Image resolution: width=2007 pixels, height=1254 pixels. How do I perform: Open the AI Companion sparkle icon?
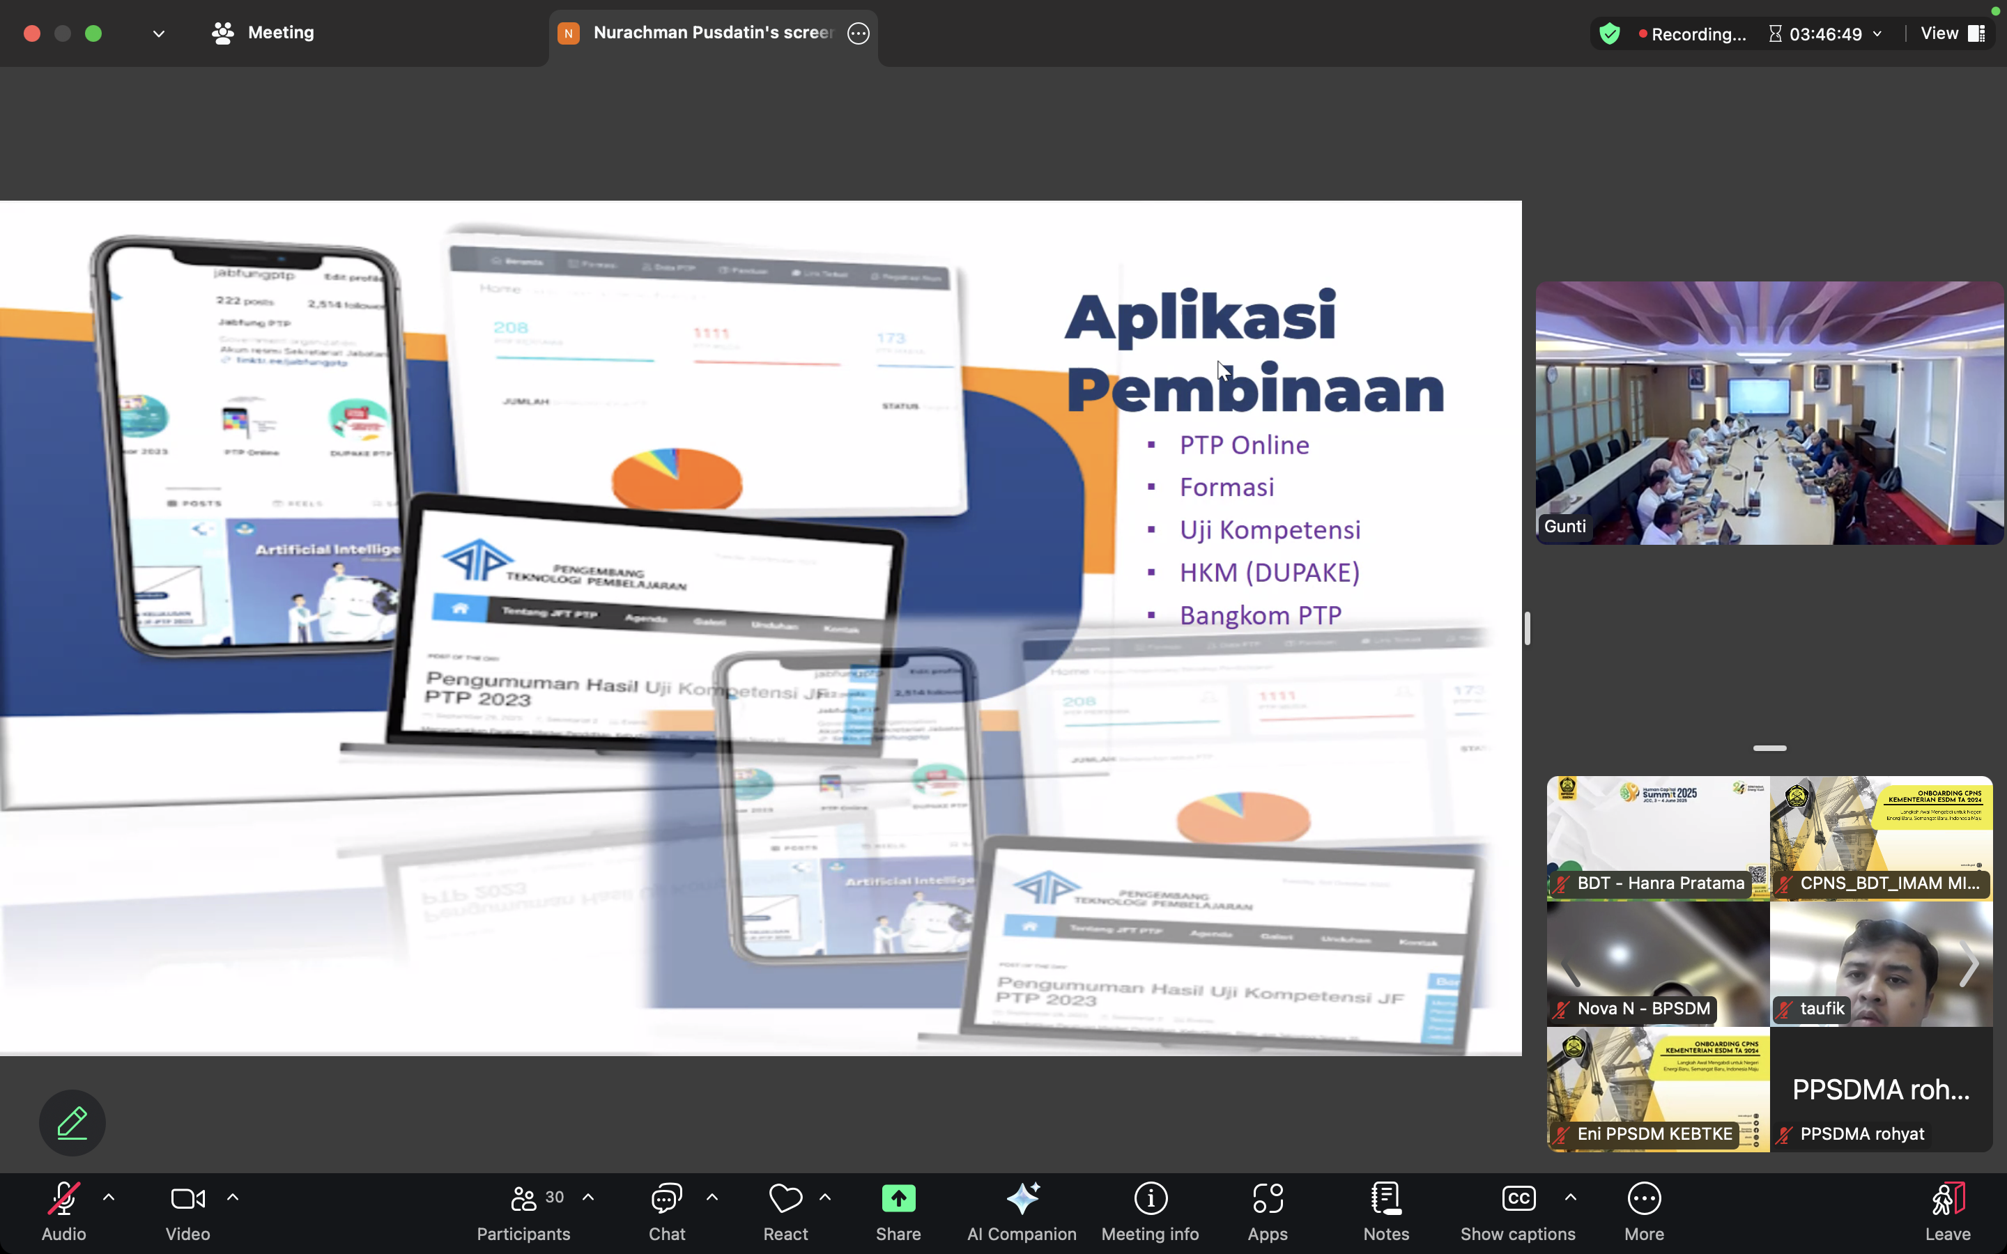click(x=1022, y=1198)
